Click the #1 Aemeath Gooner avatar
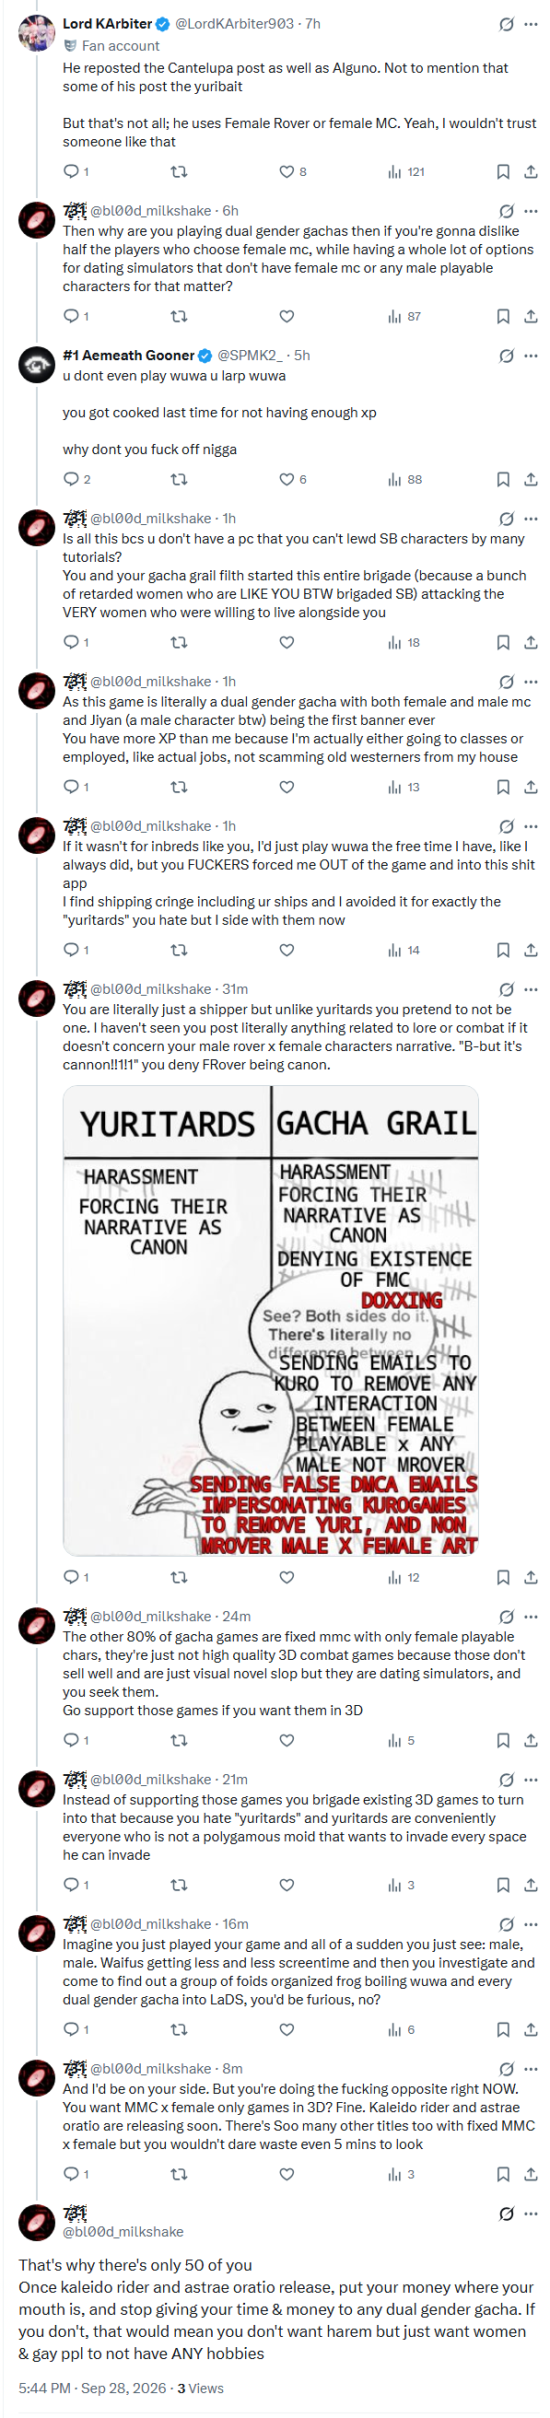Viewport: 550px width, 2418px height. coord(37,365)
